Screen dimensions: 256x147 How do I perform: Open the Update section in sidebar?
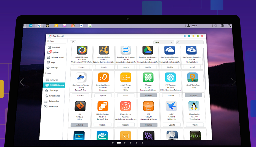pos(53,52)
